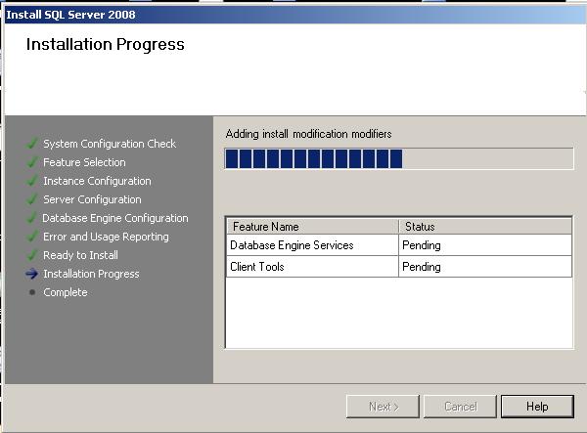Click the Feature Name column header
The width and height of the screenshot is (587, 433).
point(312,227)
